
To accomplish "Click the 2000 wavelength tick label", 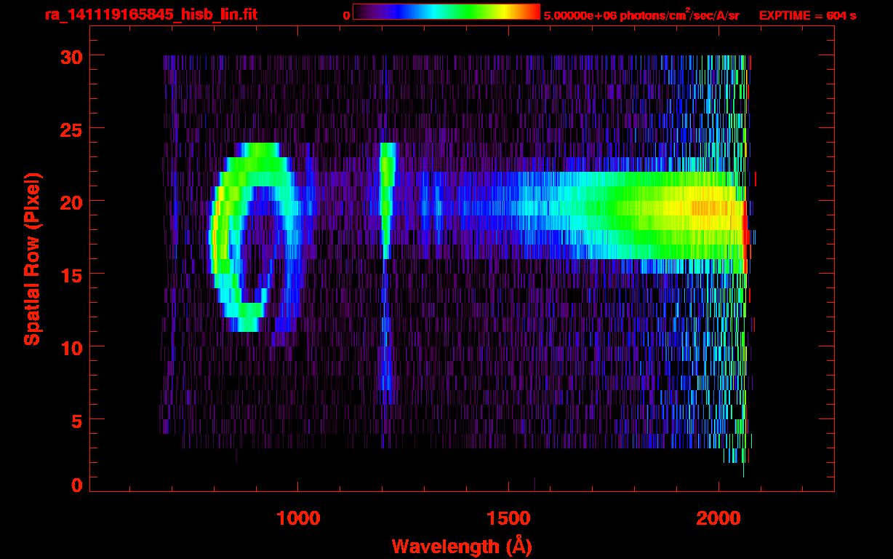I will coord(718,518).
